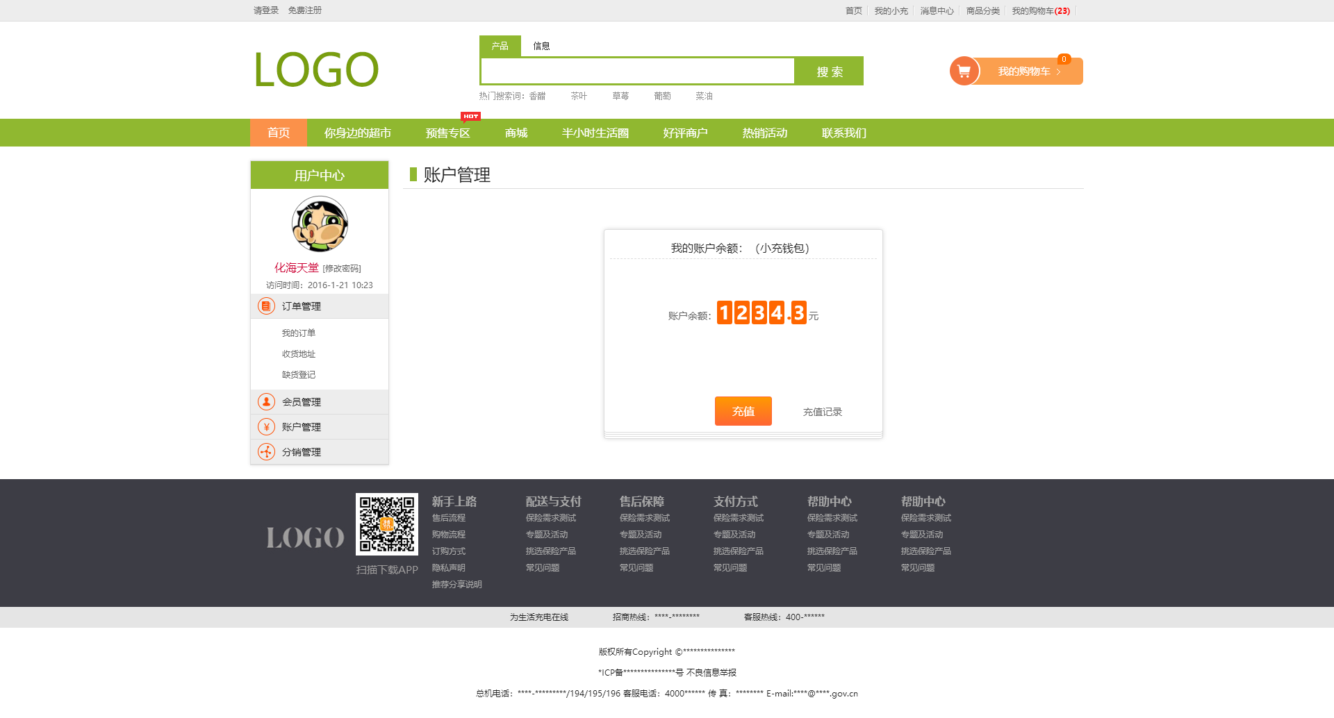1334x718 pixels.
Task: Click the orange shopping cart icon
Action: click(964, 71)
